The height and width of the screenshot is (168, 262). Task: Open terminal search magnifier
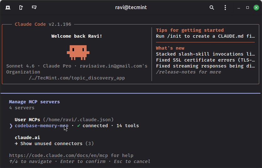tap(212, 8)
